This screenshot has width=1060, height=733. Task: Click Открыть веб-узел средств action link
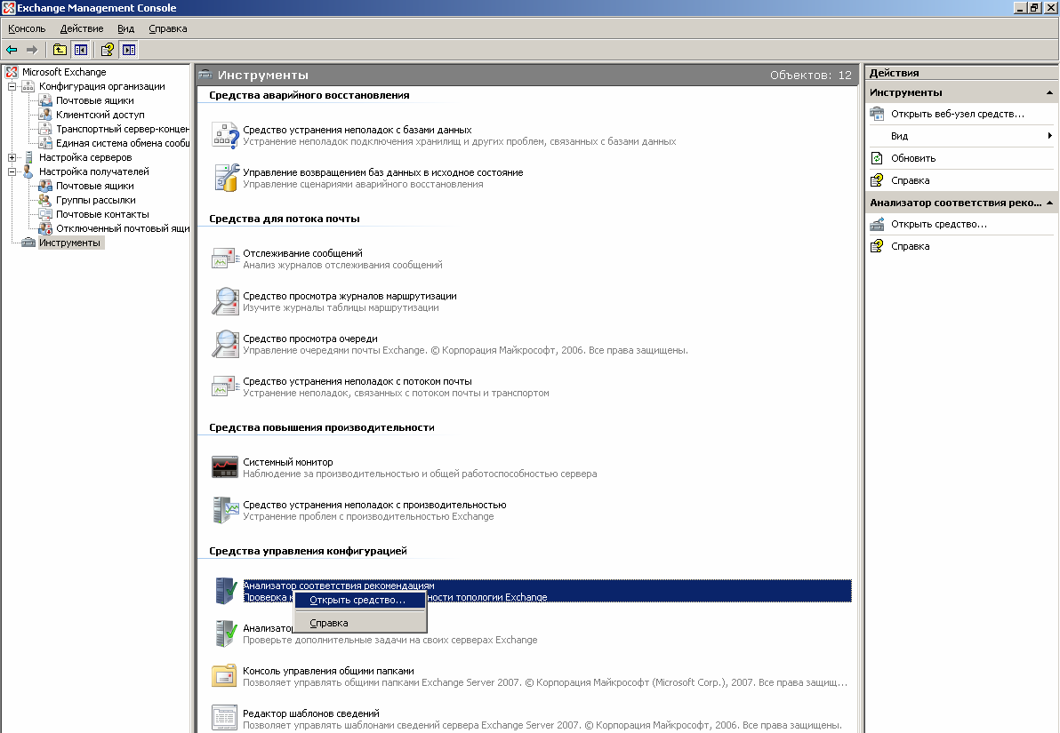957,114
